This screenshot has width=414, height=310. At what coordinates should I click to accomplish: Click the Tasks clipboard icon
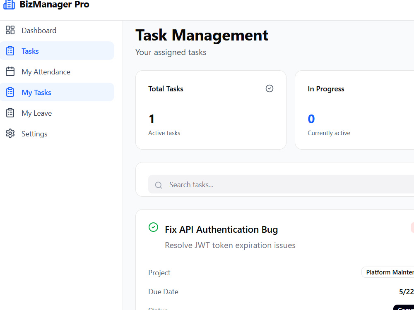pos(10,50)
